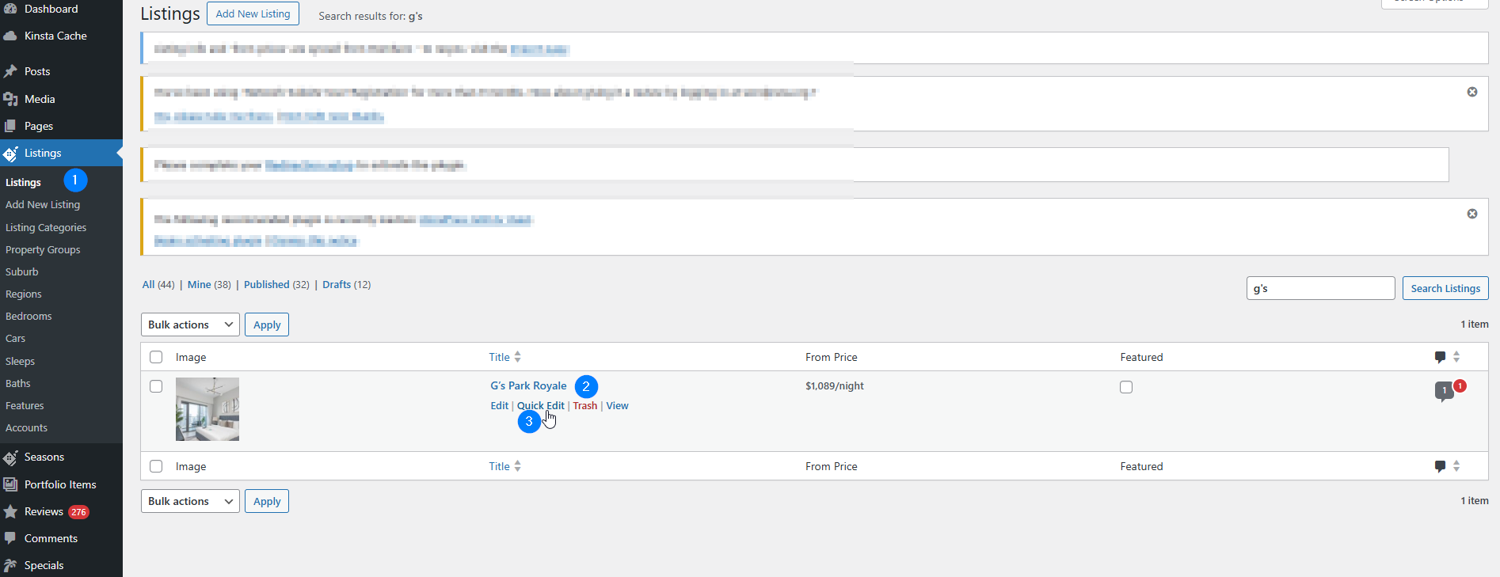Viewport: 1500px width, 577px height.
Task: Open Listing Categories submenu item
Action: click(x=46, y=227)
